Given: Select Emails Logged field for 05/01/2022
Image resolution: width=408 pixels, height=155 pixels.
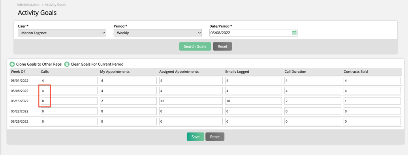Looking at the screenshot, I should tap(254, 81).
